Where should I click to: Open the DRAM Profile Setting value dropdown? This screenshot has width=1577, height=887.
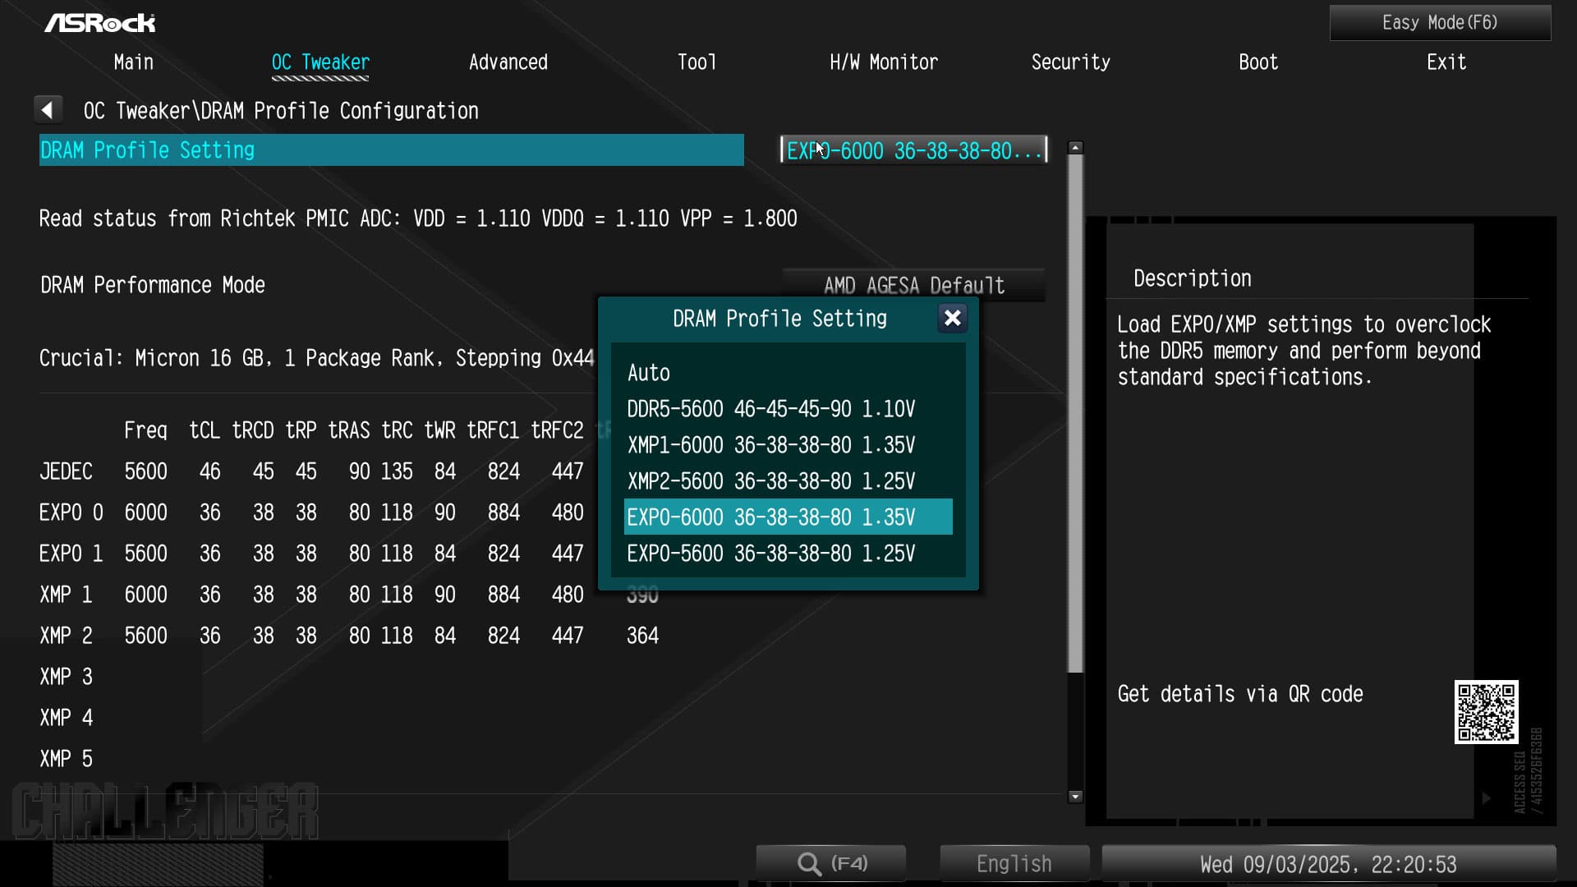[913, 150]
